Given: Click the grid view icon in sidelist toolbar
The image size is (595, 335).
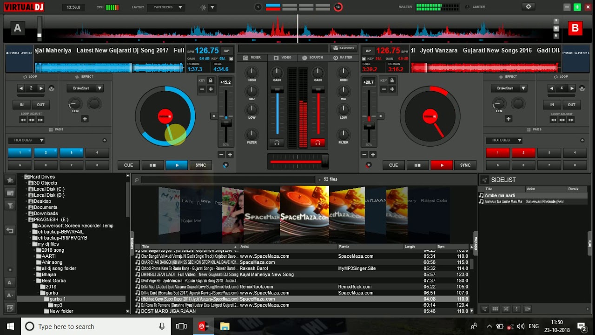Looking at the screenshot, I should click(495, 309).
